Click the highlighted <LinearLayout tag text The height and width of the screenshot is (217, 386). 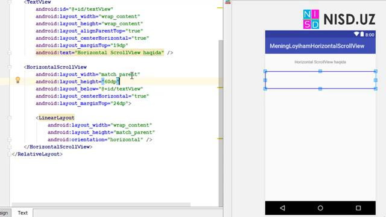[55, 118]
